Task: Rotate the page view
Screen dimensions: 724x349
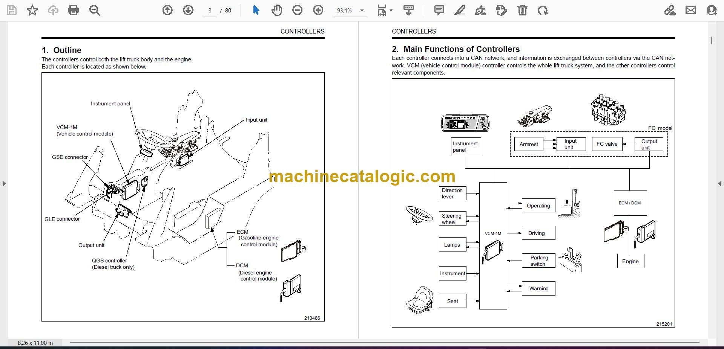Action: [543, 10]
